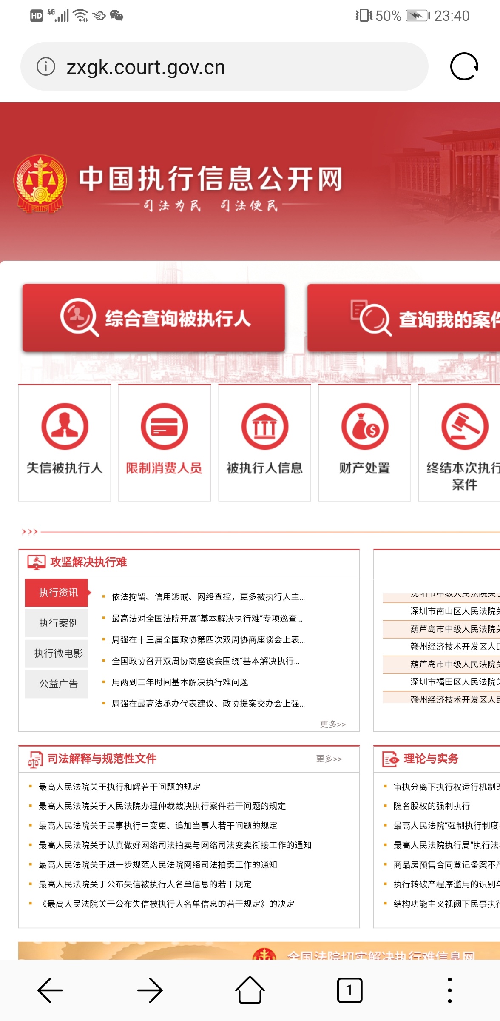Tap the page reload icon
This screenshot has height=1021, width=500.
coord(464,66)
